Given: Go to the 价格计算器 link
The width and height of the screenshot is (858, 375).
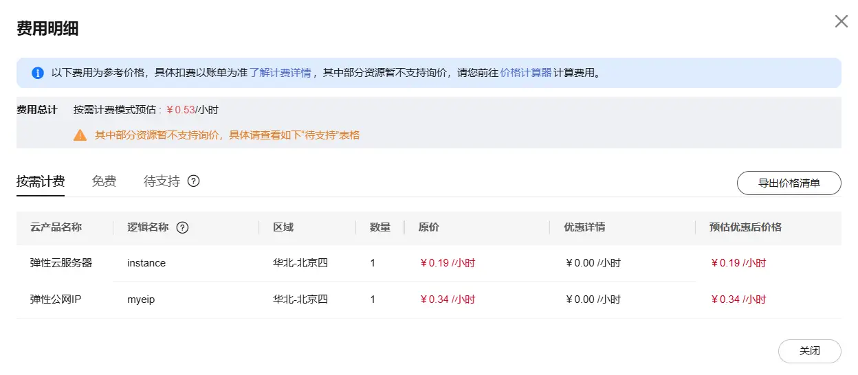Looking at the screenshot, I should (526, 73).
